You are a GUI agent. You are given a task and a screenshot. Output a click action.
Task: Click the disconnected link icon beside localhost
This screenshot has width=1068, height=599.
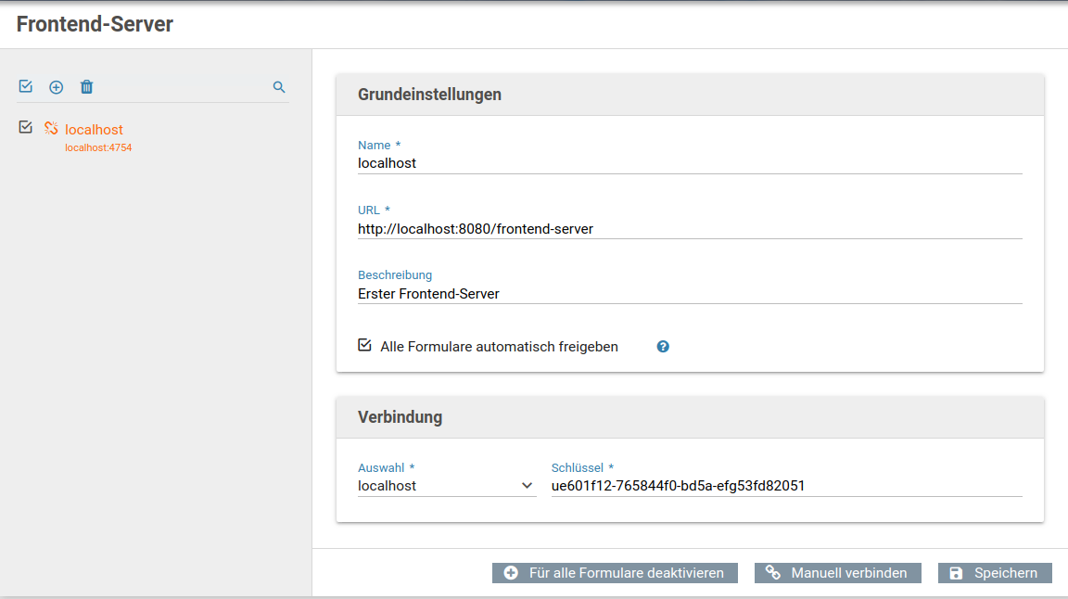(x=51, y=129)
